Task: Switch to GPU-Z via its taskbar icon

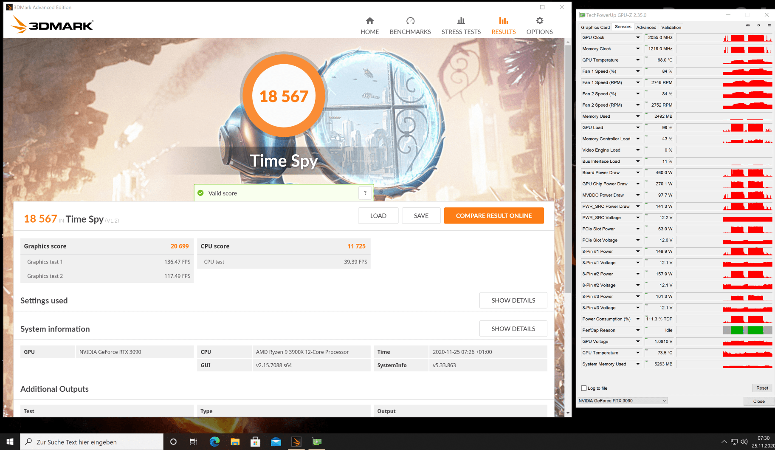Action: click(317, 442)
